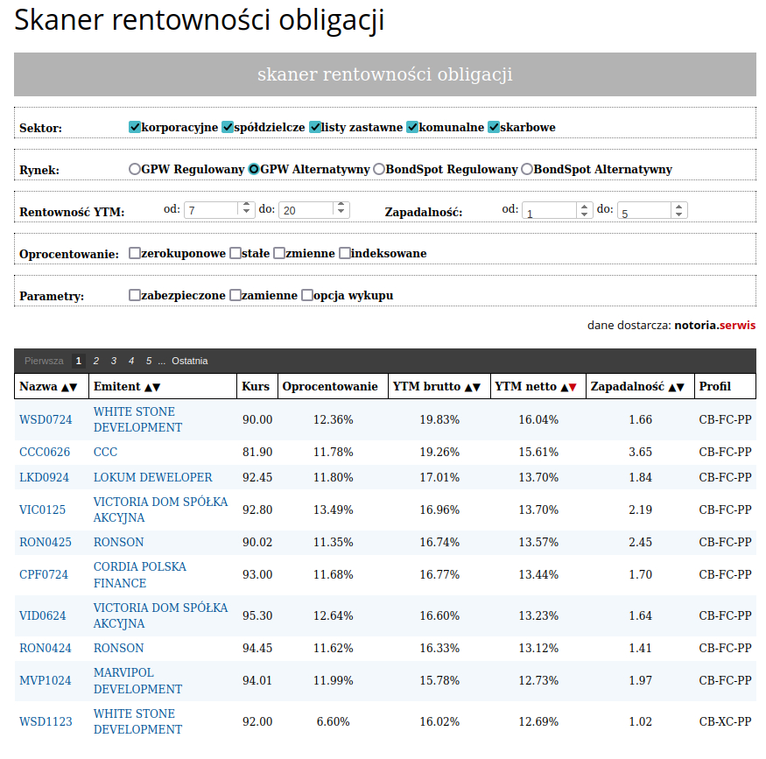Select GPW Regulowany market radio
This screenshot has height=759, width=766.
(135, 169)
